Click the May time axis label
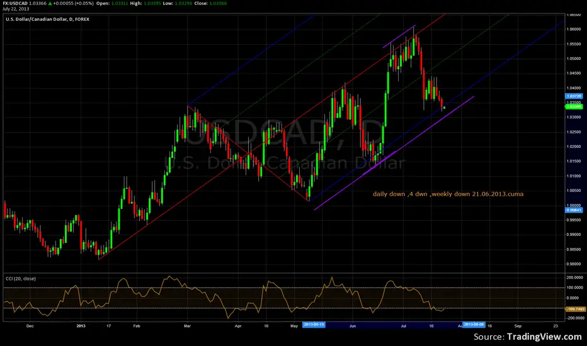Viewport: 587px width, 346px height. coord(294,326)
